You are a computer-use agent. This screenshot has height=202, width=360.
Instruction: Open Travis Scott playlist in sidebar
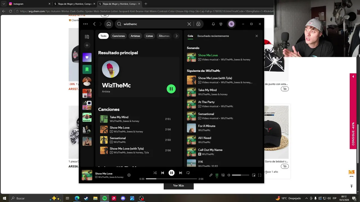click(87, 117)
